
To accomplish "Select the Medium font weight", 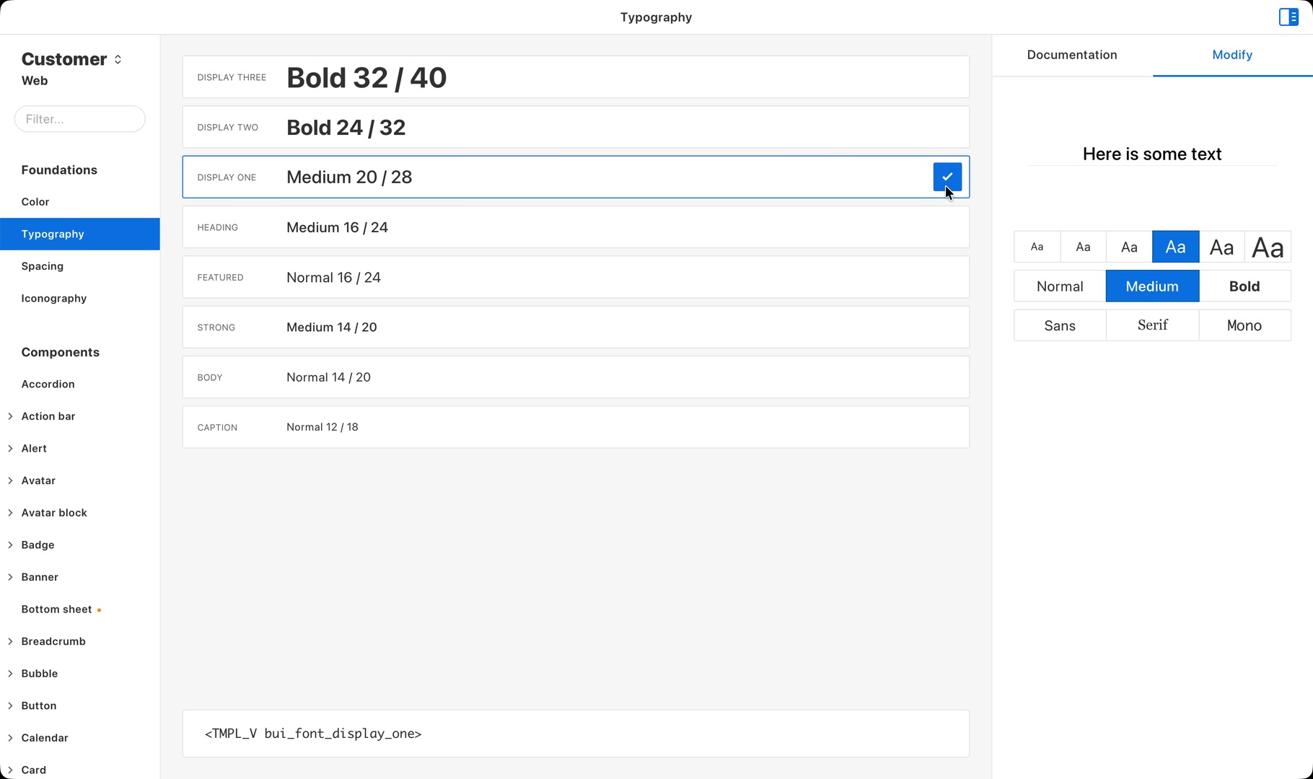I will pos(1152,286).
